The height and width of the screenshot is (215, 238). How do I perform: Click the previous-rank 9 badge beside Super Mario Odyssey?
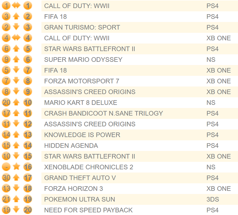pyautogui.click(x=6, y=60)
